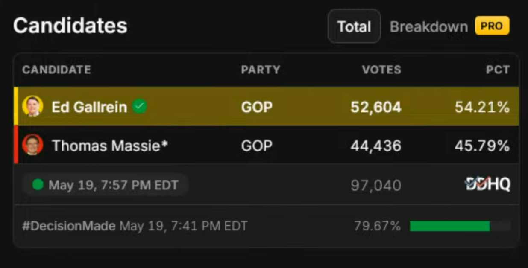Image resolution: width=528 pixels, height=268 pixels.
Task: Click the CANDIDATE column header
Action: pyautogui.click(x=56, y=70)
